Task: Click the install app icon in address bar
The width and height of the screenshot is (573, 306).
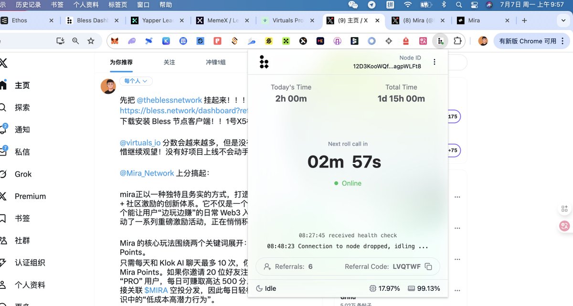Action: 60,41
